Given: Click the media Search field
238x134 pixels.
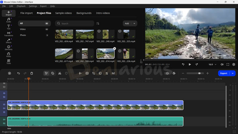Looking at the screenshot, I should [74, 23].
